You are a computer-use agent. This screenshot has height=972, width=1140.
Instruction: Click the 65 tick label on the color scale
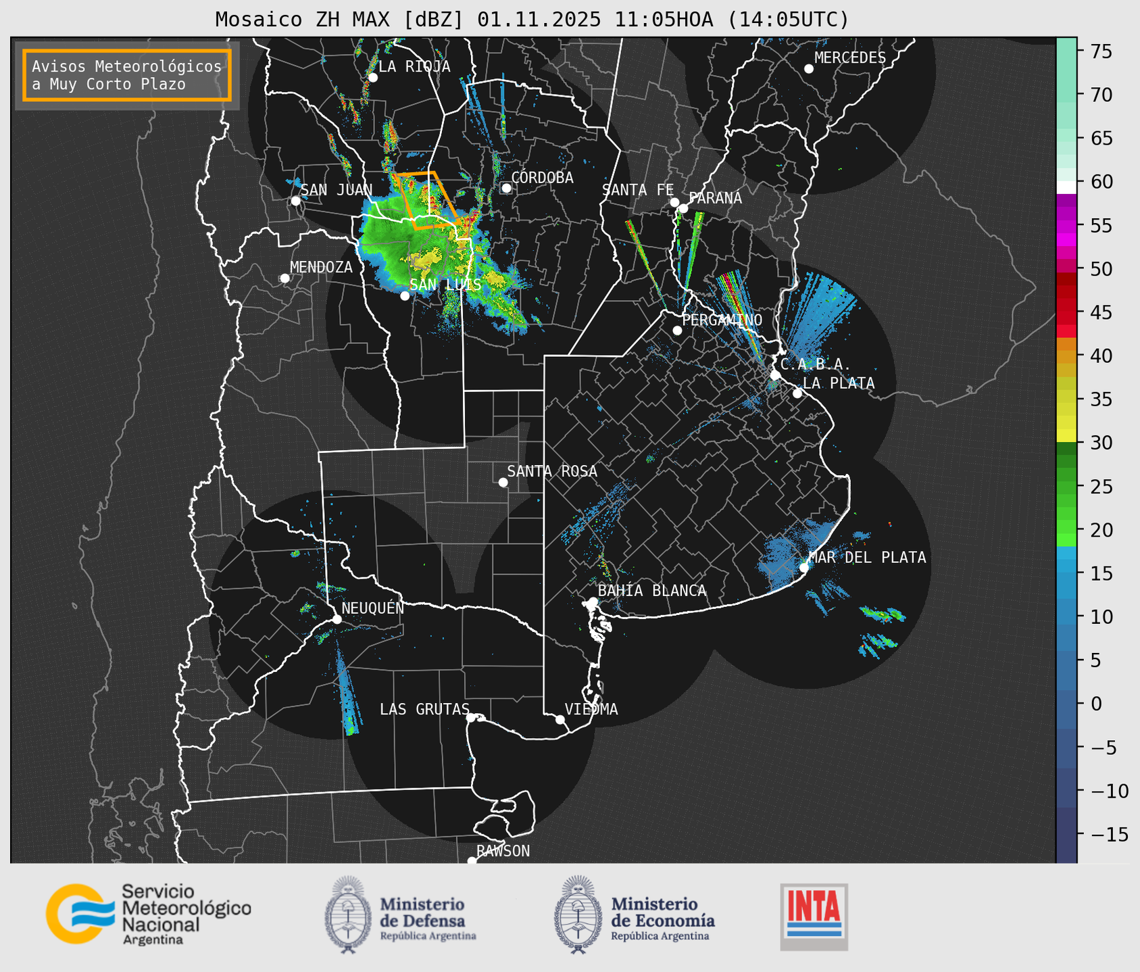[x=1103, y=139]
